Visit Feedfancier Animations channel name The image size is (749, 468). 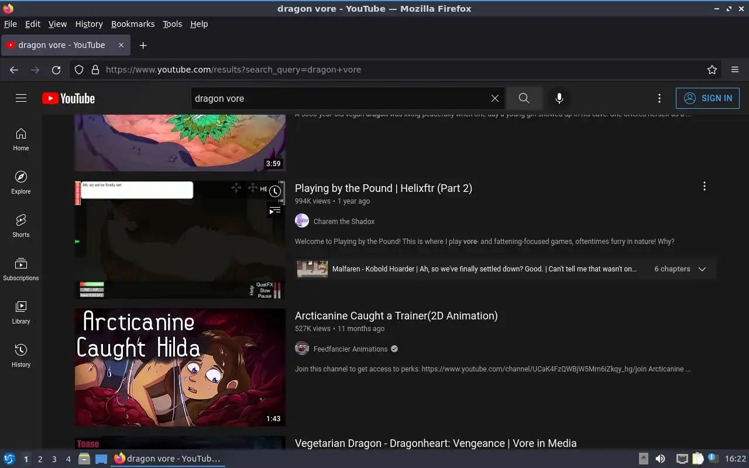(x=351, y=349)
